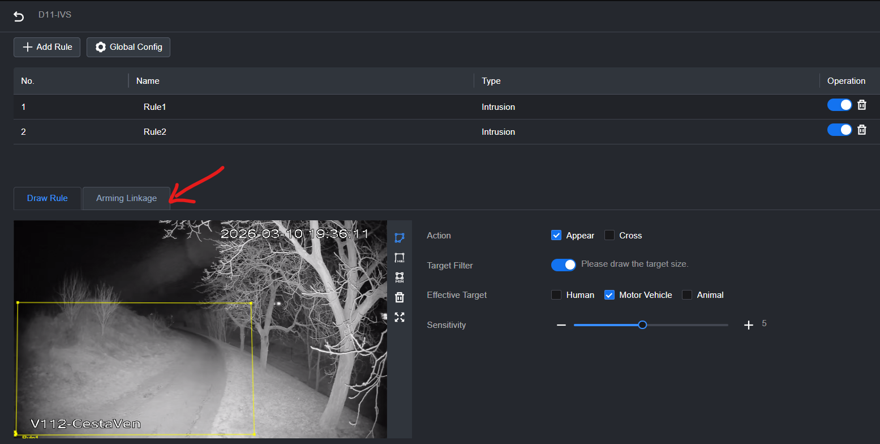
Task: Increase sensitivity with the plus button
Action: pos(749,325)
